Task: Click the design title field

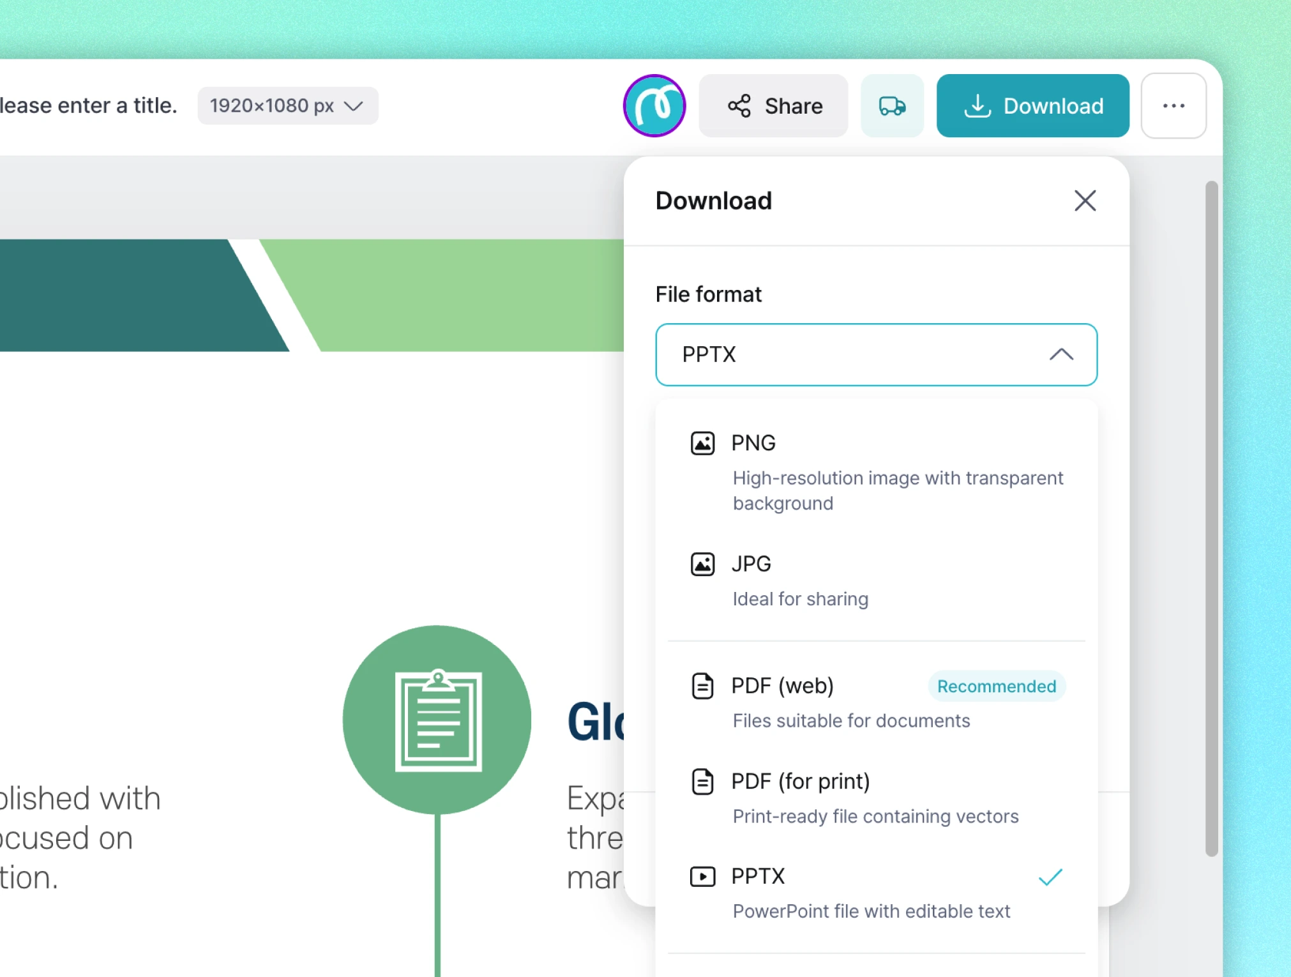Action: click(x=88, y=105)
